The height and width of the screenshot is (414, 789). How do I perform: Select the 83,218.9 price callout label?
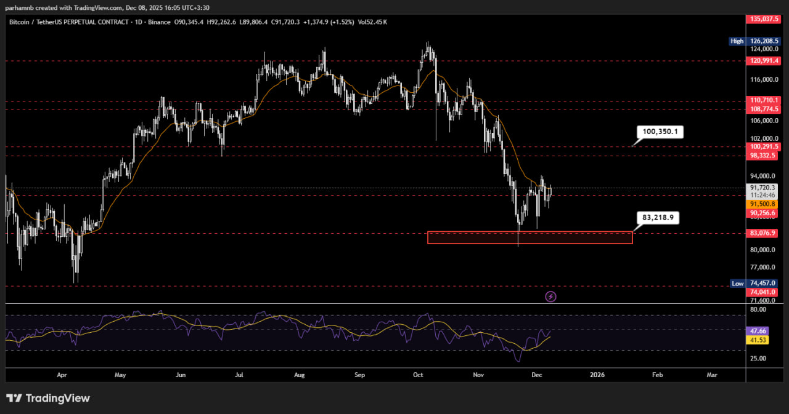(657, 218)
